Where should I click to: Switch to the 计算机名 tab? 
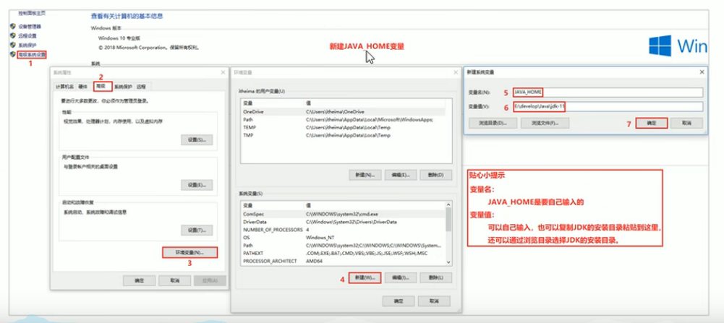pyautogui.click(x=66, y=86)
